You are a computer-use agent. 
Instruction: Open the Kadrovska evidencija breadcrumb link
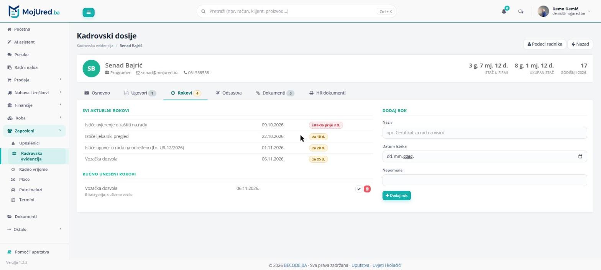click(x=95, y=46)
